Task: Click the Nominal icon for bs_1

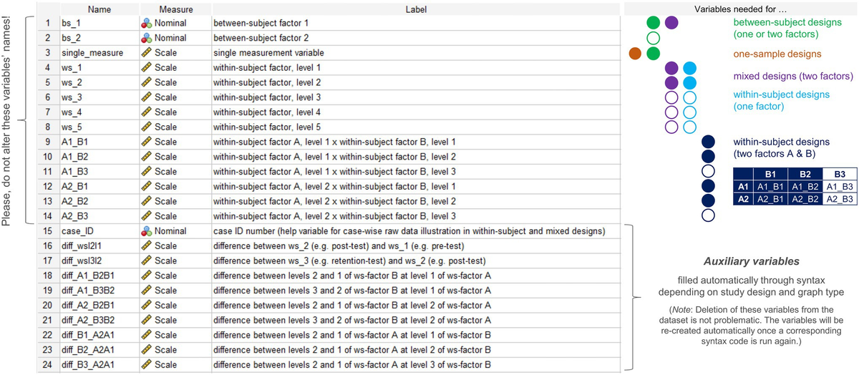Action: pyautogui.click(x=146, y=23)
